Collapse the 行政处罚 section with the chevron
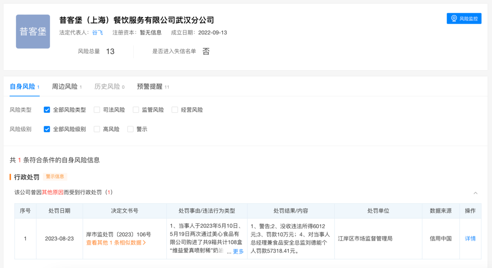This screenshot has height=268, width=492. (x=476, y=193)
